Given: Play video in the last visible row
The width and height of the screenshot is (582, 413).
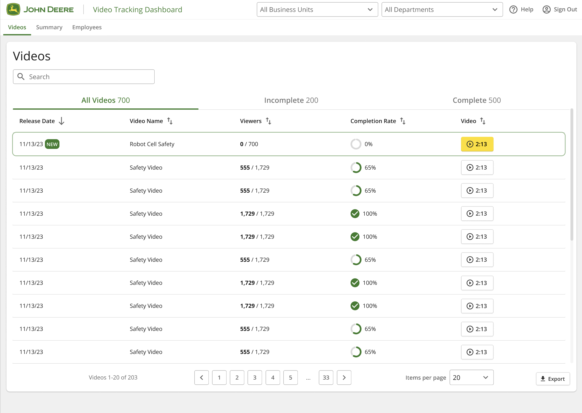Looking at the screenshot, I should [x=477, y=352].
